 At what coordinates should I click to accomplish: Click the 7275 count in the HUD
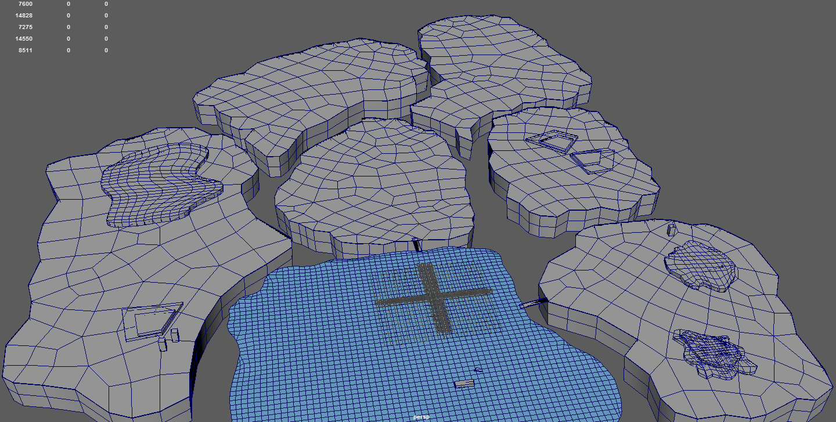pos(26,27)
